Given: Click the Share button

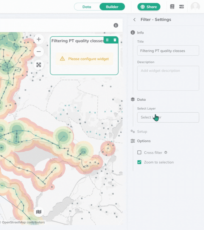Looking at the screenshot, I should coord(149,7).
